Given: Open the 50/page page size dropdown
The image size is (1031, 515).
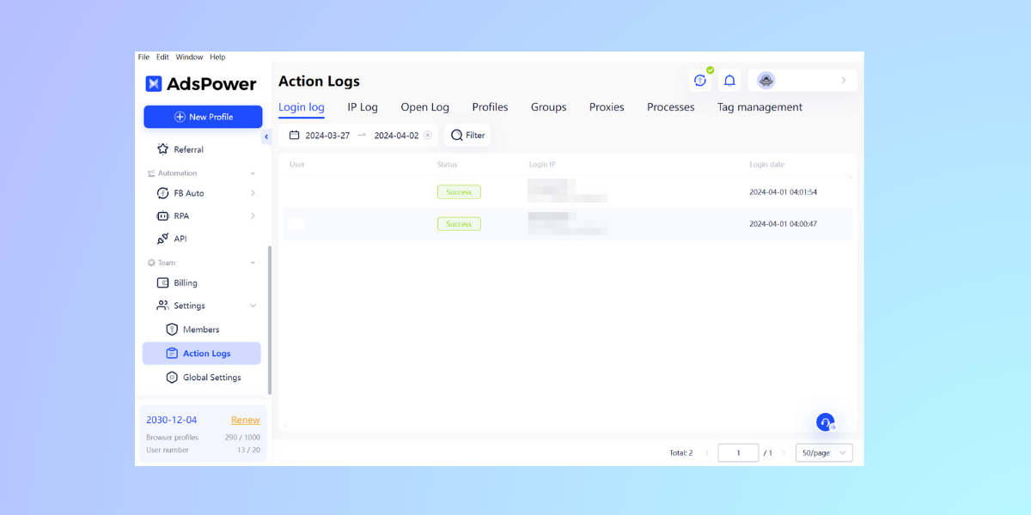Looking at the screenshot, I should tap(822, 452).
